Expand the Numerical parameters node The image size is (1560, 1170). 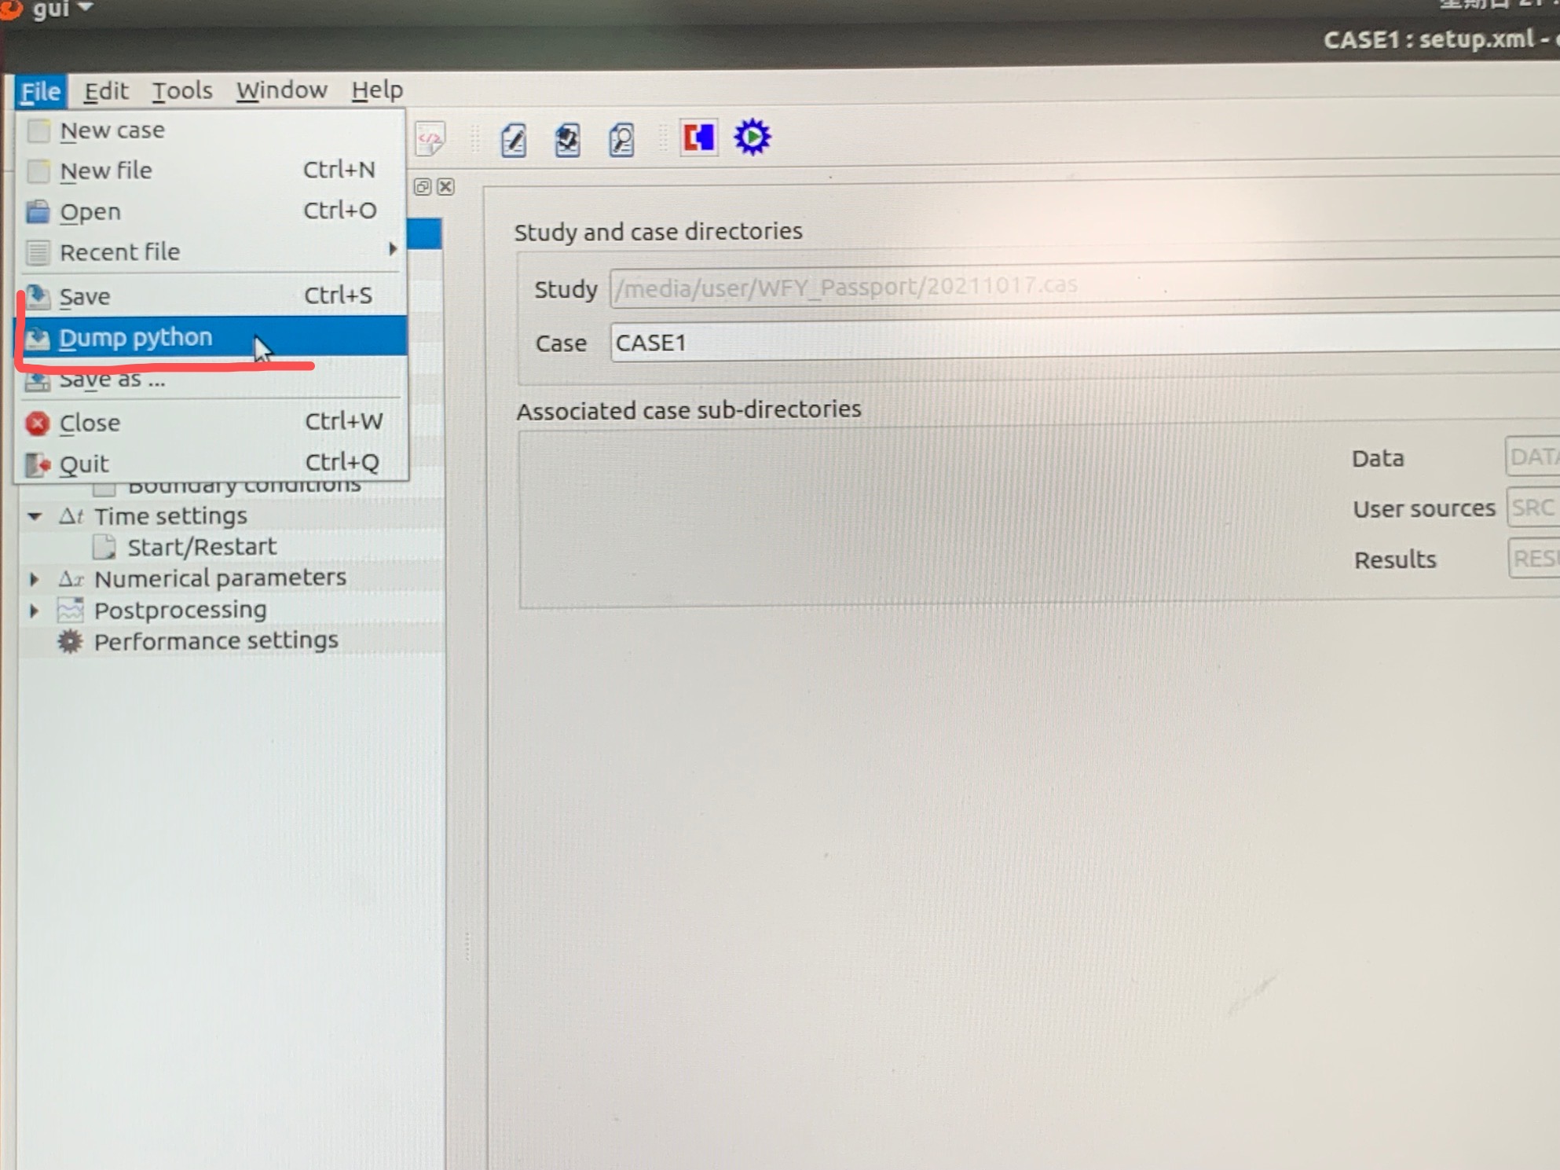pyautogui.click(x=35, y=579)
